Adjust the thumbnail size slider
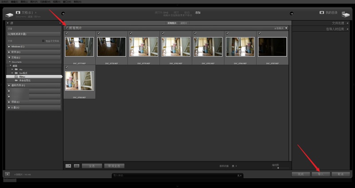This screenshot has height=188, width=355. [278, 168]
